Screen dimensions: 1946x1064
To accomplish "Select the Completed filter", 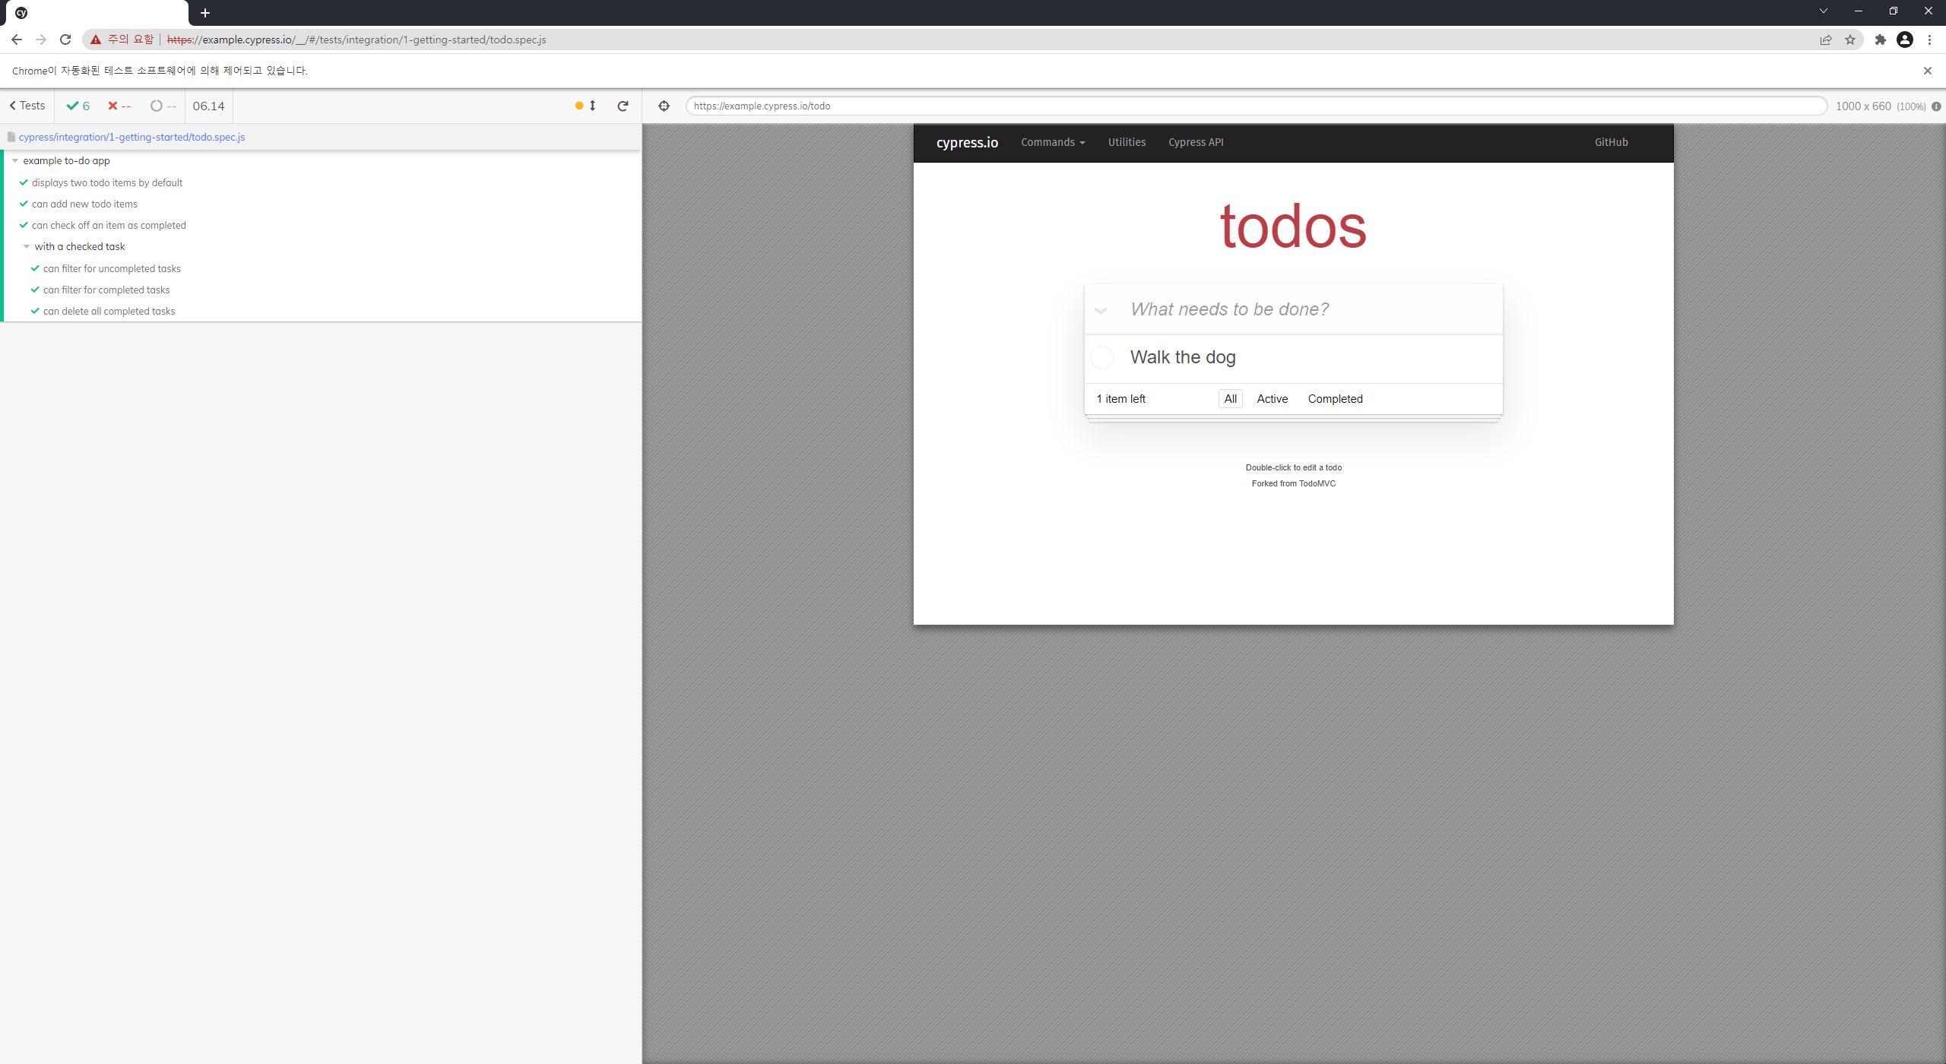I will [x=1335, y=399].
